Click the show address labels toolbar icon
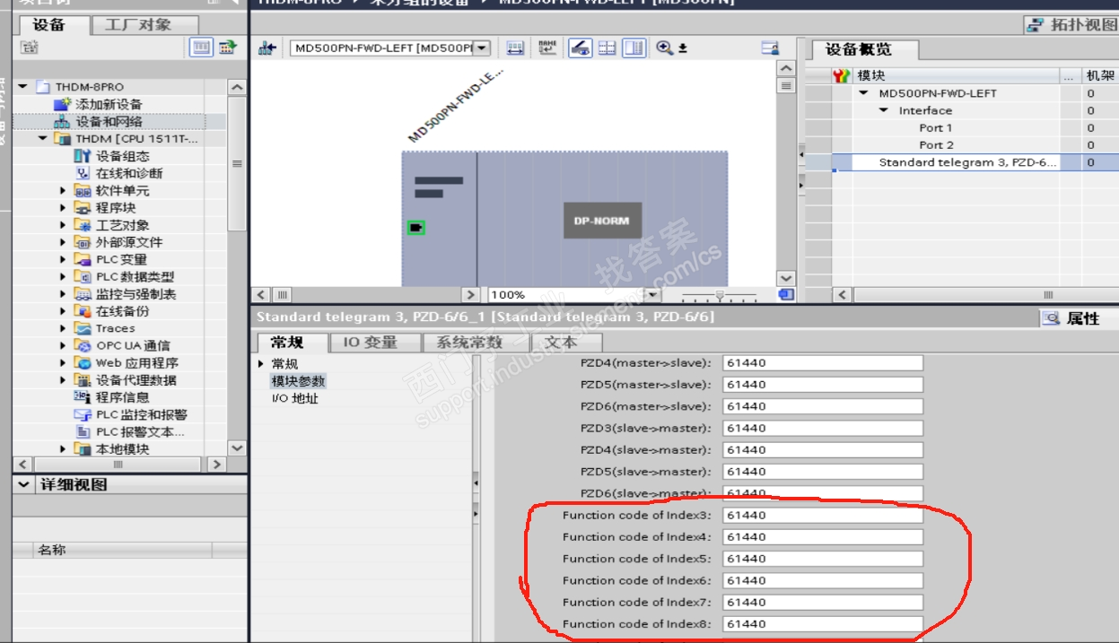1119x643 pixels. click(515, 48)
